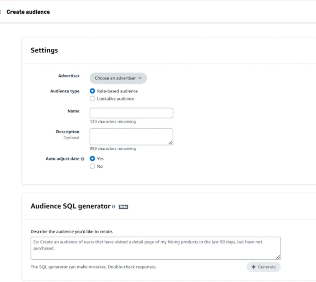Click the X to exit Create audience

point(1,11)
